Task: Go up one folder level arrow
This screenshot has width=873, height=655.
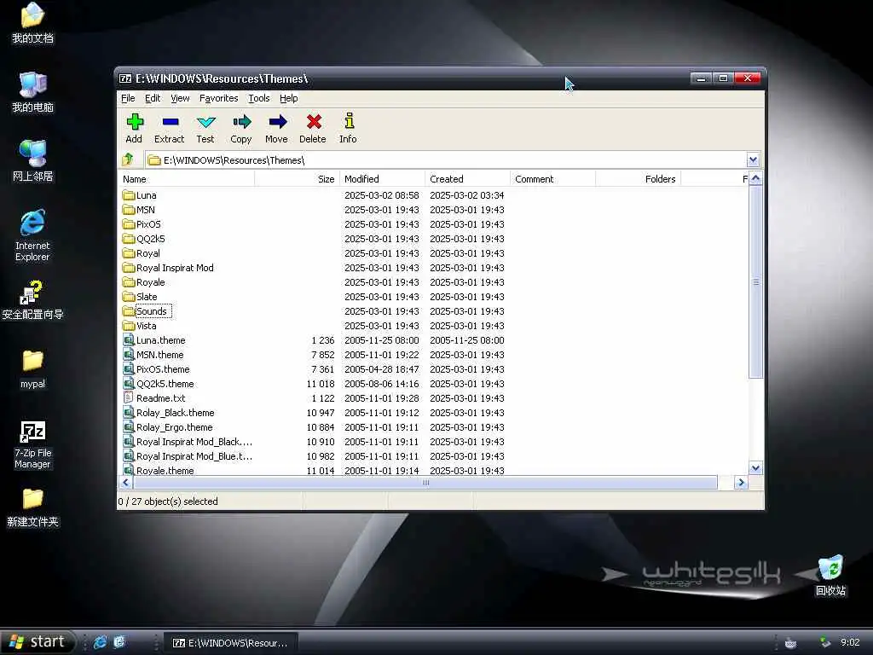Action: click(128, 159)
